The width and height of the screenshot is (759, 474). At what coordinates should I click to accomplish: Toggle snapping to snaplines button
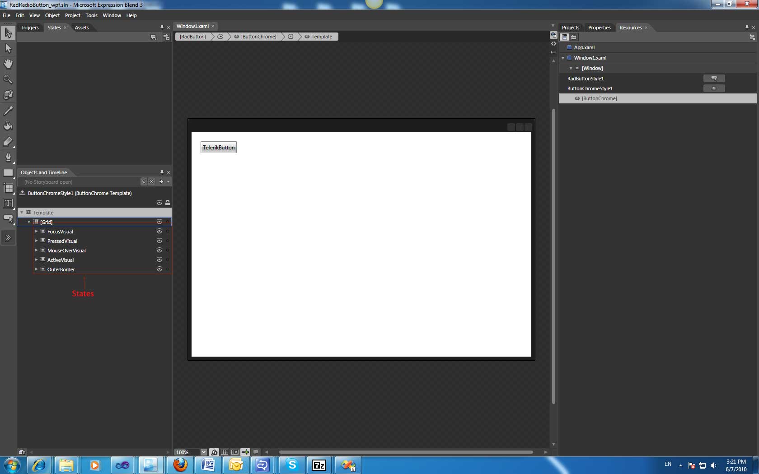tap(245, 452)
